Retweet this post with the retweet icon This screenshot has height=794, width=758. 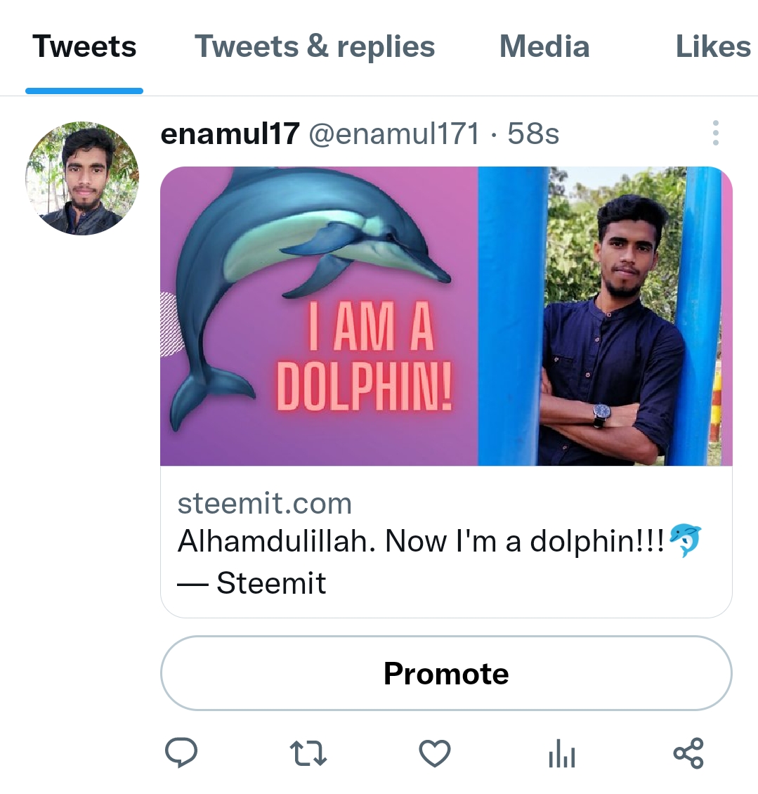pos(308,753)
